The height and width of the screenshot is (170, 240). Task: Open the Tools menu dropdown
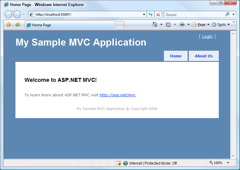point(221,25)
